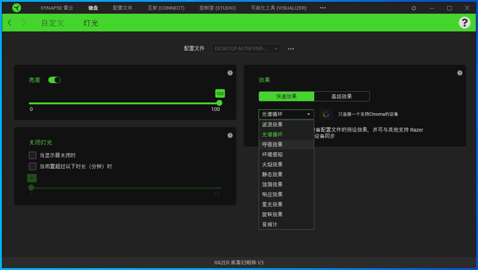
Task: Open the 效果 panel help tooltip
Action: point(460,72)
